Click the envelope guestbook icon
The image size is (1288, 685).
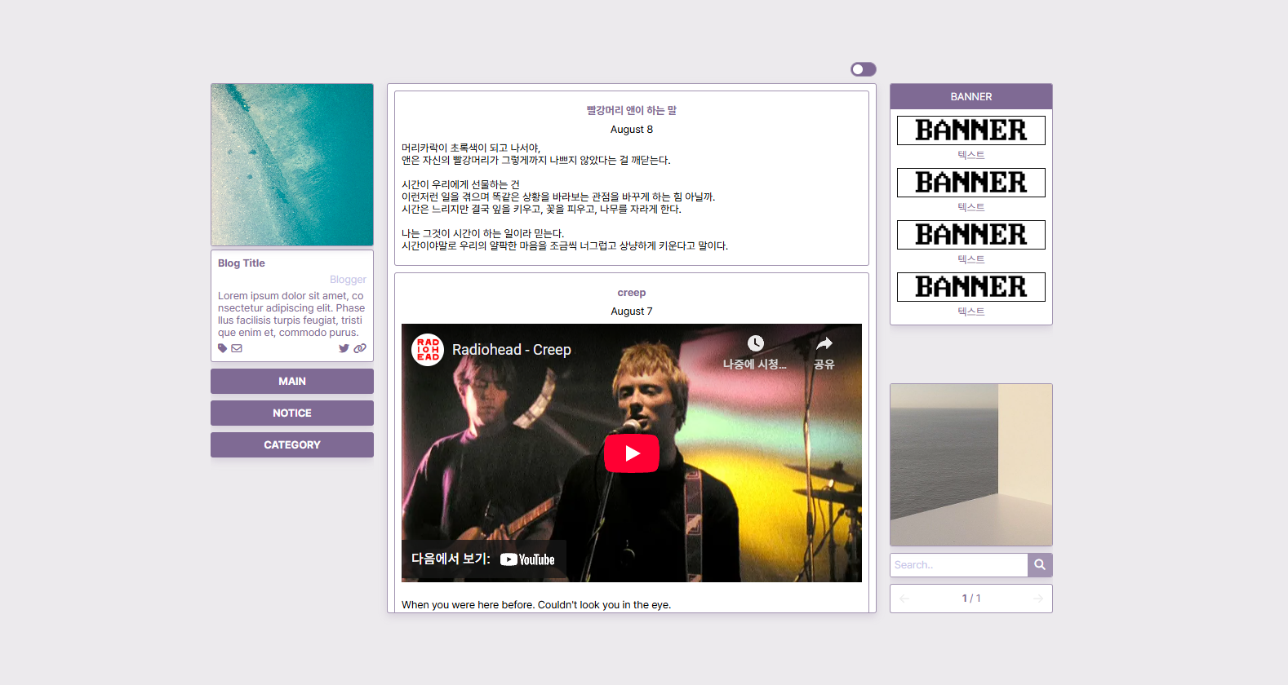(237, 348)
